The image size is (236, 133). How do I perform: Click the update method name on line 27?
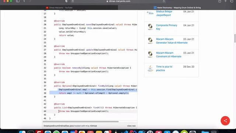coord(90,50)
